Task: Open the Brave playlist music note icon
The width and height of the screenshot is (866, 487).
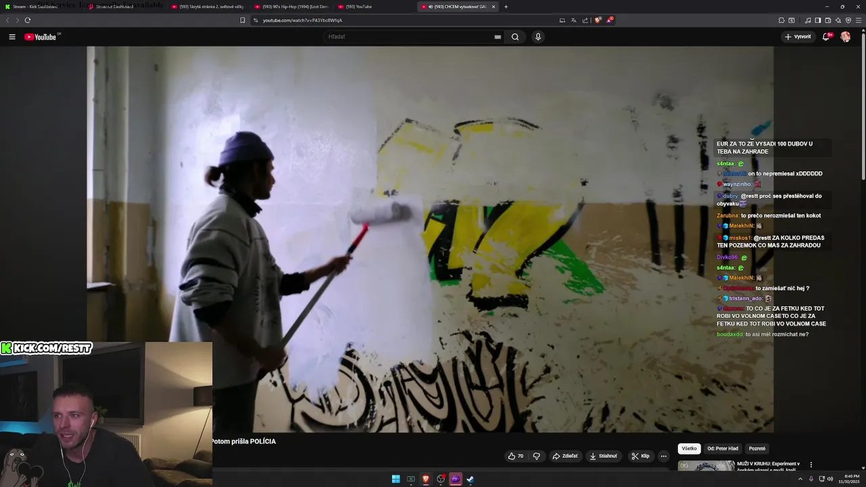Action: click(808, 20)
